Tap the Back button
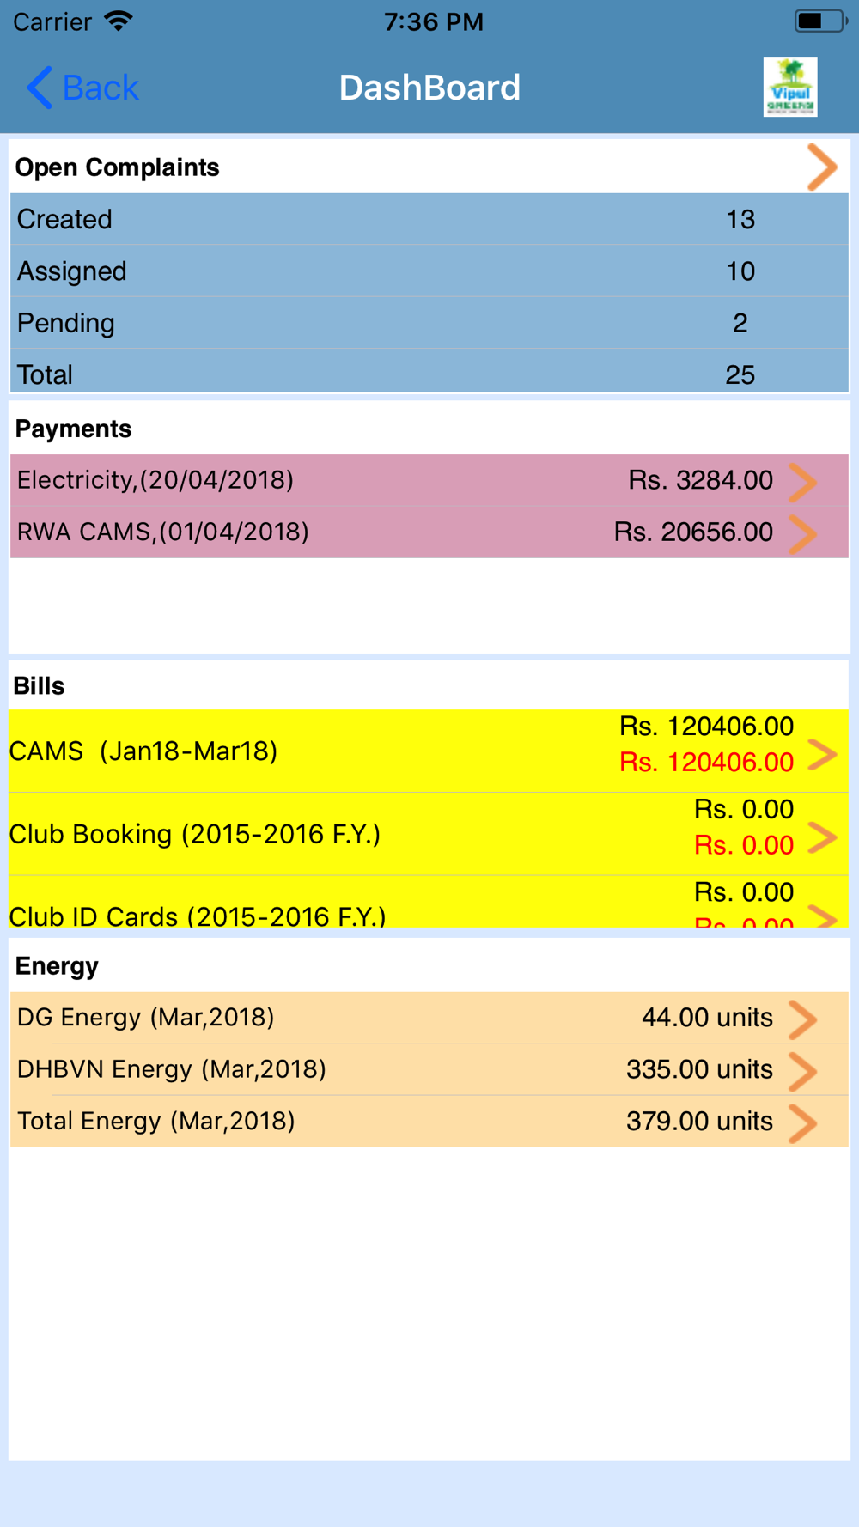 [x=82, y=88]
